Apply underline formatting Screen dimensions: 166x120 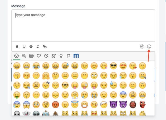tap(24, 47)
